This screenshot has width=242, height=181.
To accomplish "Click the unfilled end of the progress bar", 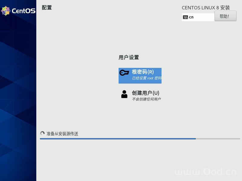I will [218, 139].
